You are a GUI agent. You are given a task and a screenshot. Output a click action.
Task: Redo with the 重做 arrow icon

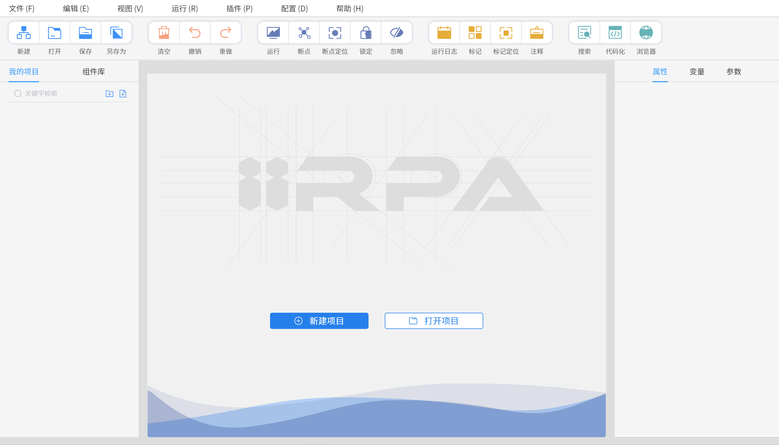[x=226, y=33]
